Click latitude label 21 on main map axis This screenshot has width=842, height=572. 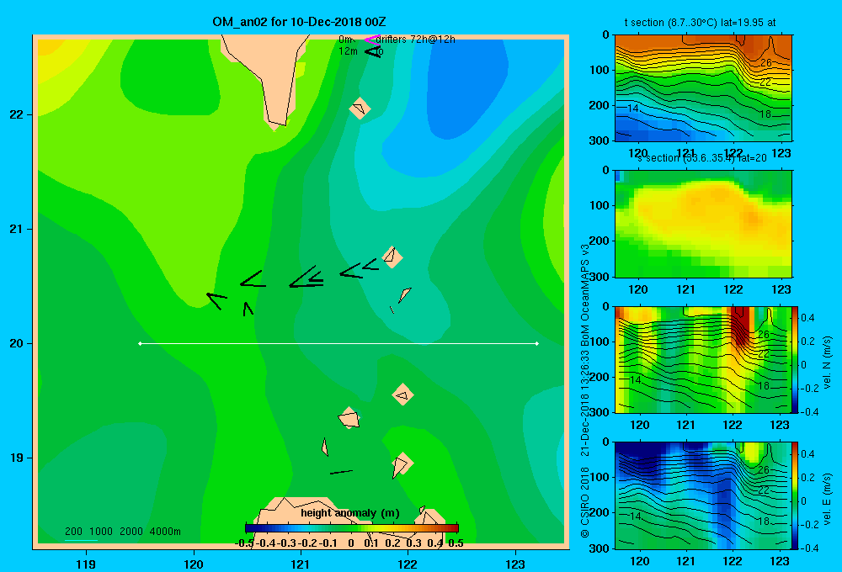point(17,229)
